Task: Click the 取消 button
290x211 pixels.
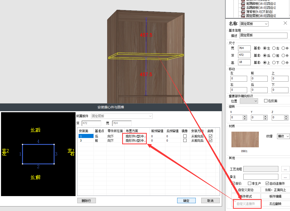Action: (x=210, y=200)
